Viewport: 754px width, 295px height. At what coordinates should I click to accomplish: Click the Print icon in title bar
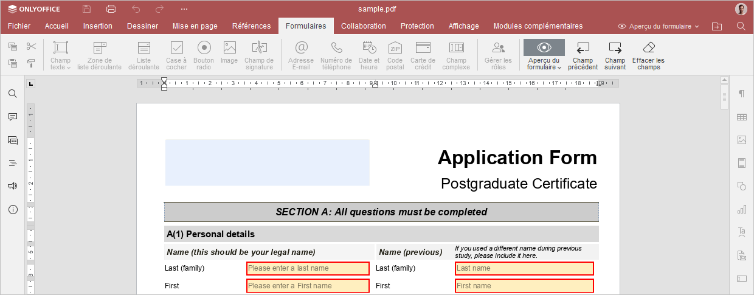111,9
